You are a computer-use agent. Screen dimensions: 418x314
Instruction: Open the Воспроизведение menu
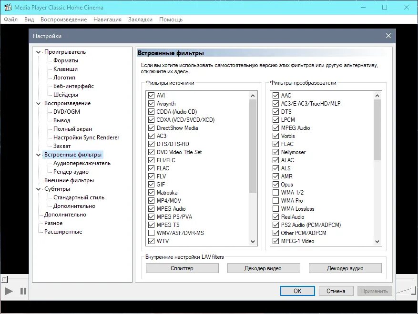63,20
